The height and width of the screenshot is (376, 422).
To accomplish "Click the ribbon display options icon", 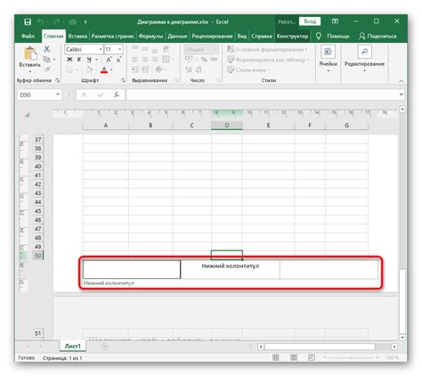I will (x=335, y=21).
